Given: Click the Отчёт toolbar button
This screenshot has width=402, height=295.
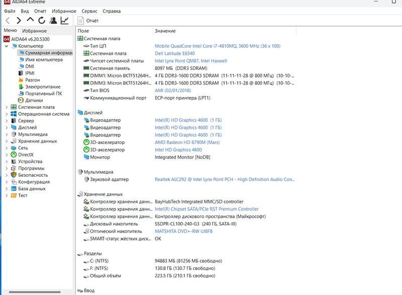Looking at the screenshot, I should (x=87, y=21).
